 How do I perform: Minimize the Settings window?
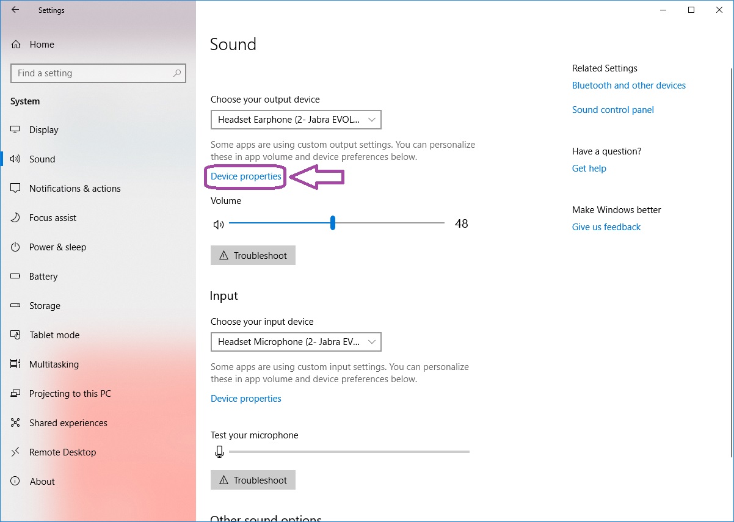(x=663, y=10)
